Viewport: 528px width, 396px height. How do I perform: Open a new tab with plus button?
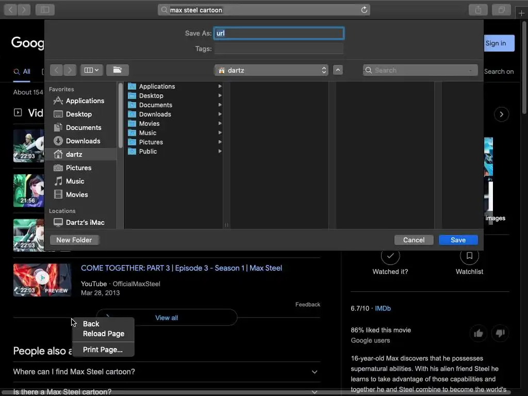(521, 13)
